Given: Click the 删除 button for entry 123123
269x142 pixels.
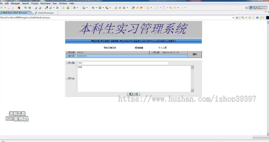Looking at the screenshot, I should coord(195,54).
